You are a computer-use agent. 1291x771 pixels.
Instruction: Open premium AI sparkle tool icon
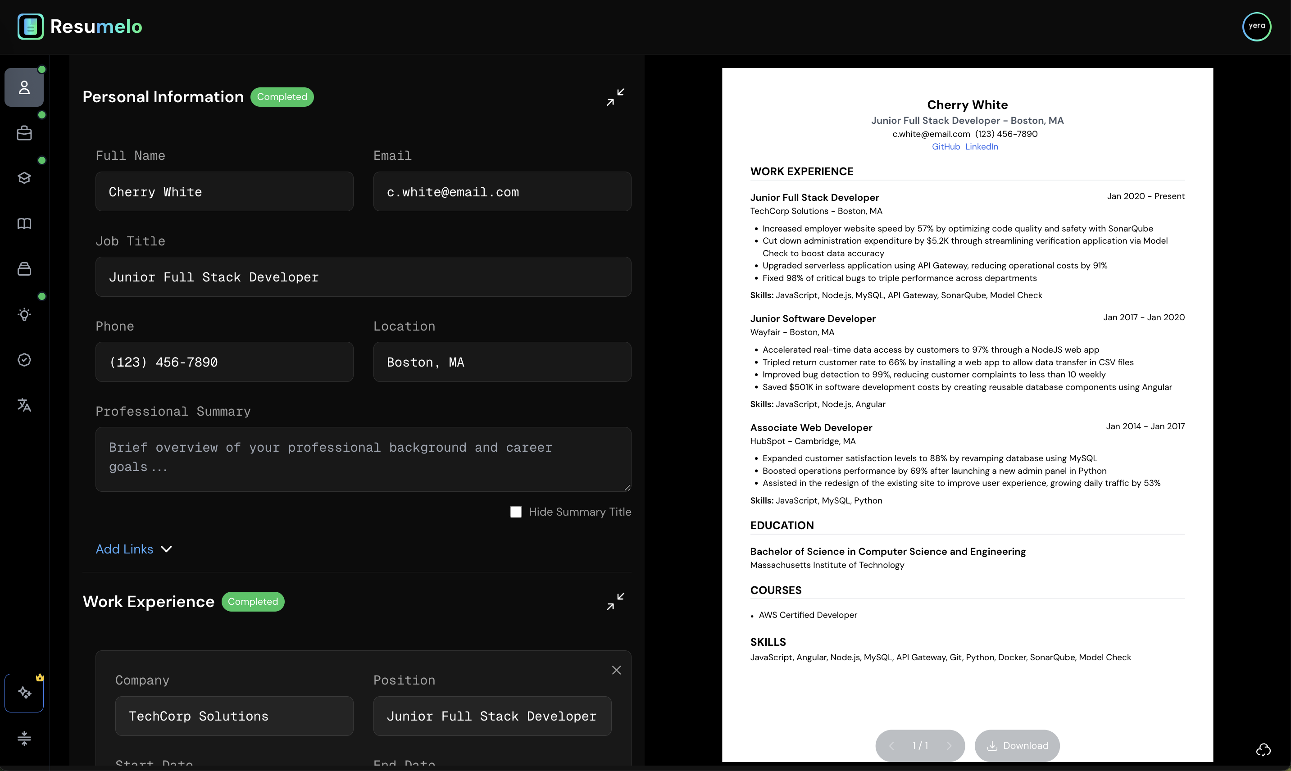[x=24, y=693]
